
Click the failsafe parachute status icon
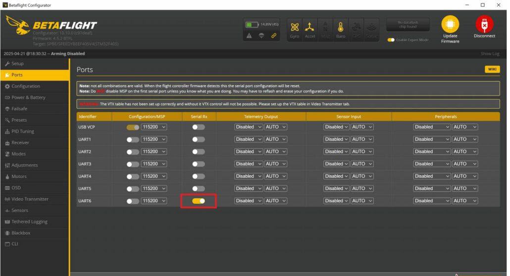(261, 36)
